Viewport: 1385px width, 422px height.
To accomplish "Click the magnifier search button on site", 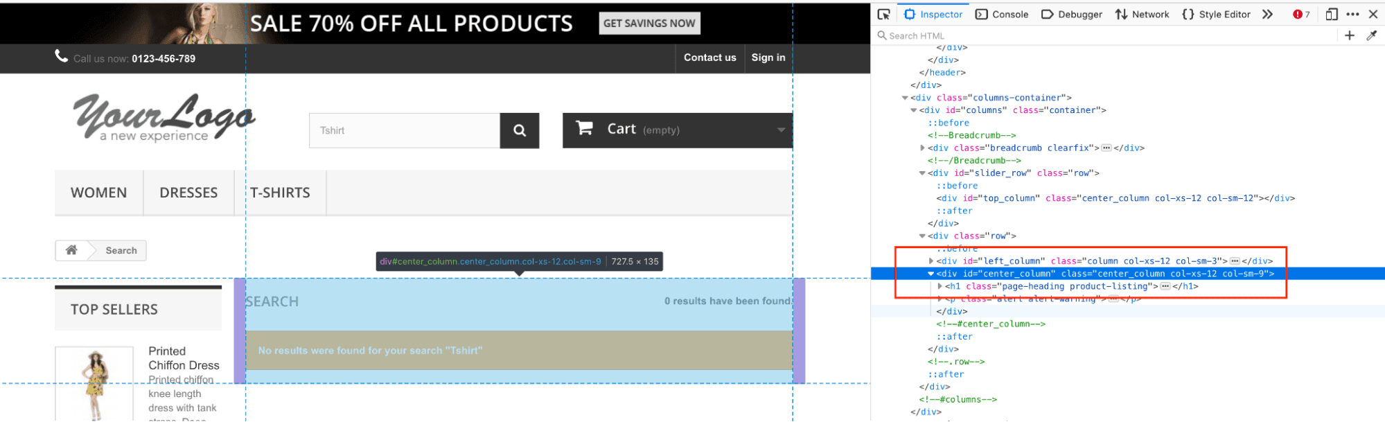I will pos(519,130).
